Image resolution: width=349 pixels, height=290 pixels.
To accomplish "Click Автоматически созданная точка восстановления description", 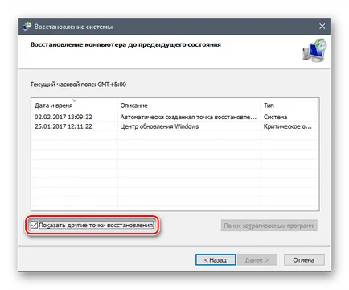I will point(188,117).
